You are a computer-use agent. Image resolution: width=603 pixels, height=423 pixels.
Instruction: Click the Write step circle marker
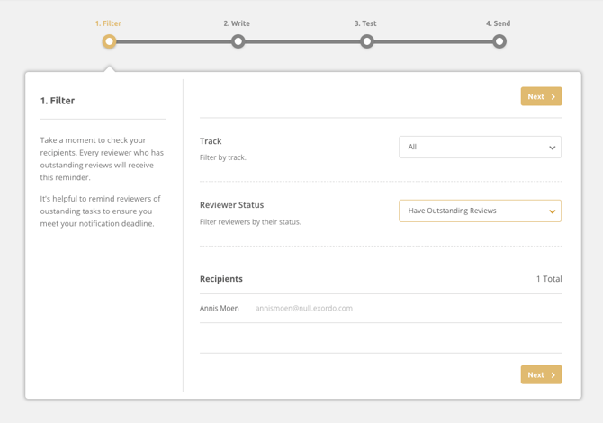(x=238, y=41)
